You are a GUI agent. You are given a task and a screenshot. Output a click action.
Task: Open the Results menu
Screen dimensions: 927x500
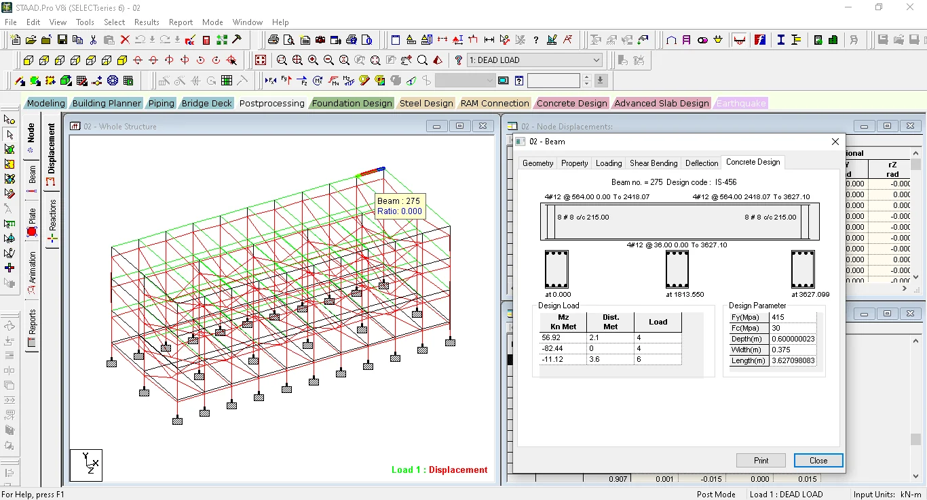point(147,22)
